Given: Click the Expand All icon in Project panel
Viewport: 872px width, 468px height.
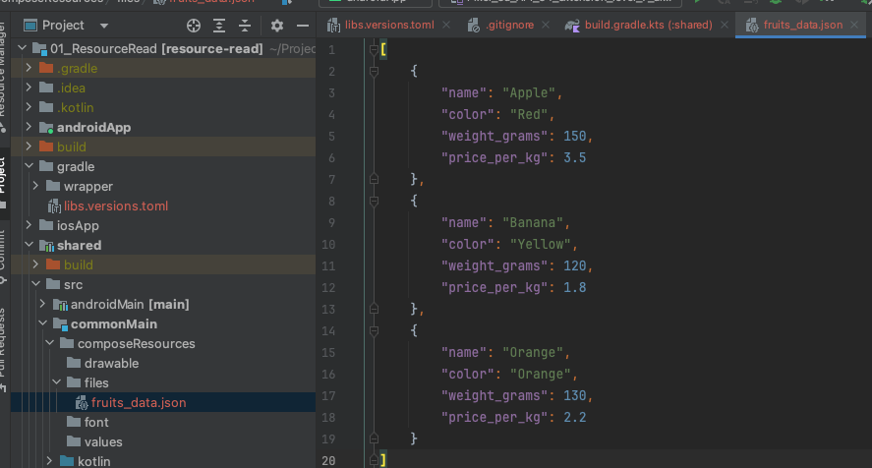Looking at the screenshot, I should pos(219,25).
